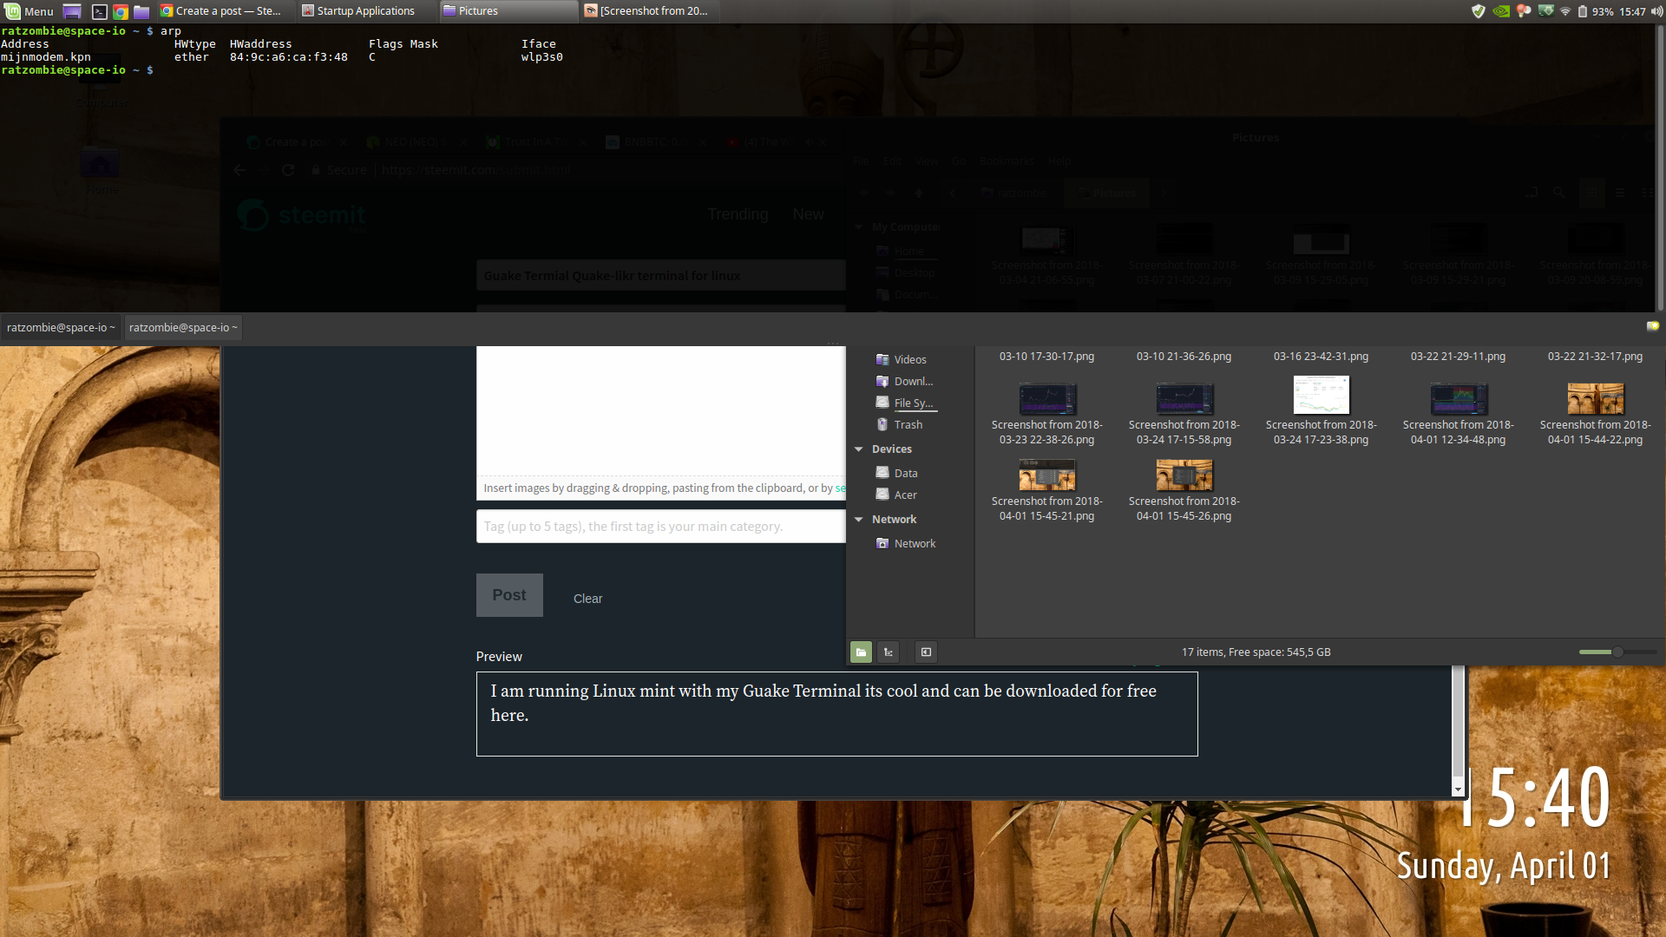
Task: Click the Post button
Action: pos(509,595)
